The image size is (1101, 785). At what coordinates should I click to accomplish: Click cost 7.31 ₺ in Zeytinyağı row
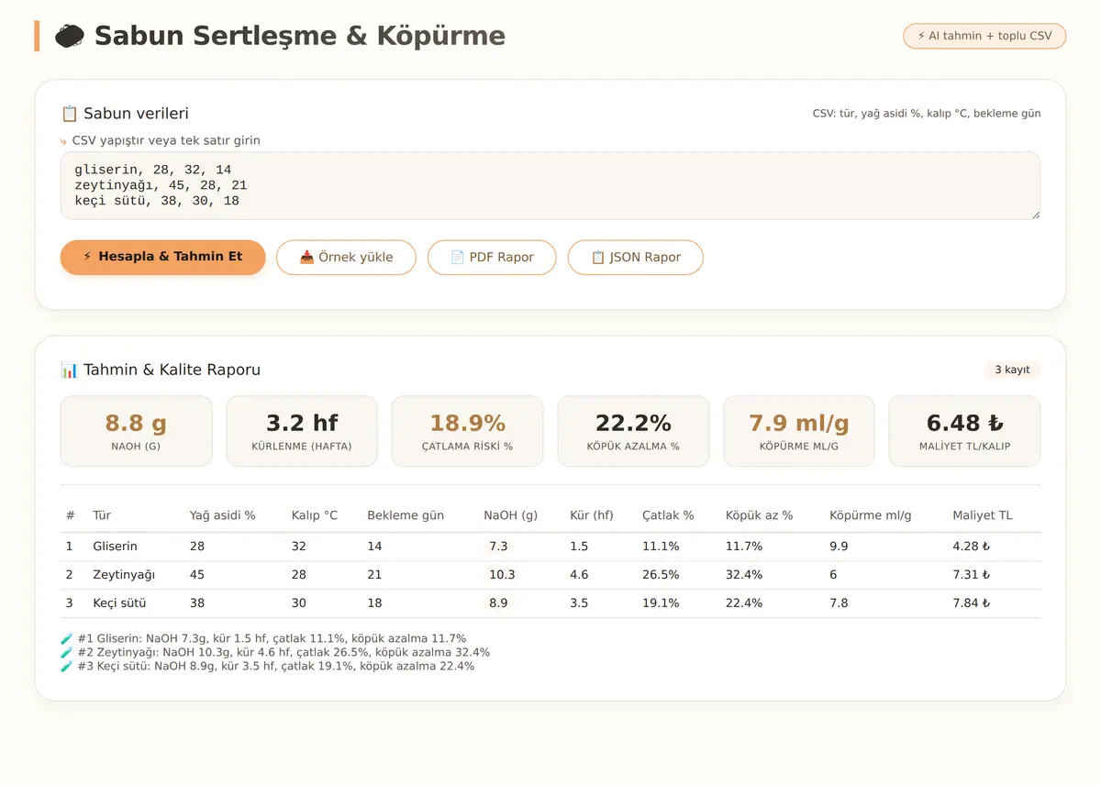(x=972, y=575)
